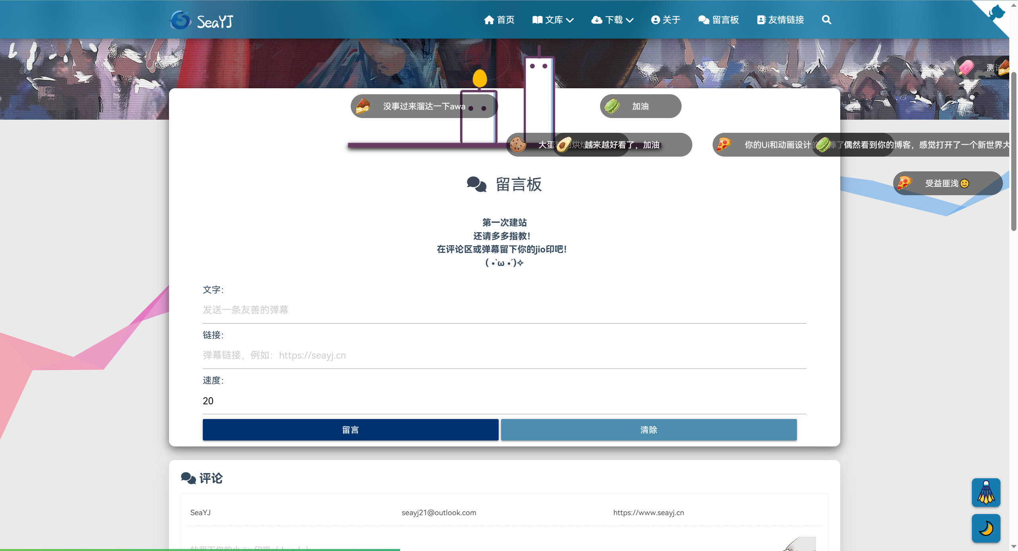Click the scrollbar down arrow
Screen dimensions: 1018x551
(x=1014, y=547)
